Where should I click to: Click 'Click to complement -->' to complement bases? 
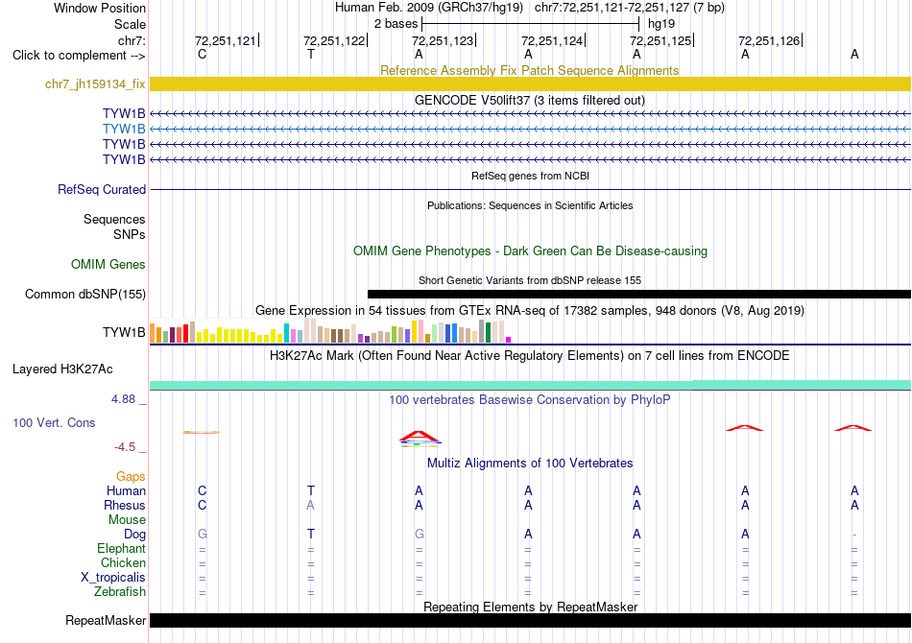point(79,56)
